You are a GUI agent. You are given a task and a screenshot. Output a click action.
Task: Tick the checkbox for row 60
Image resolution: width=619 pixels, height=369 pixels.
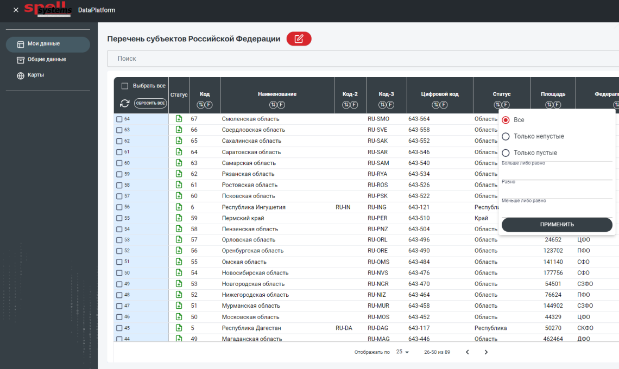click(x=119, y=163)
